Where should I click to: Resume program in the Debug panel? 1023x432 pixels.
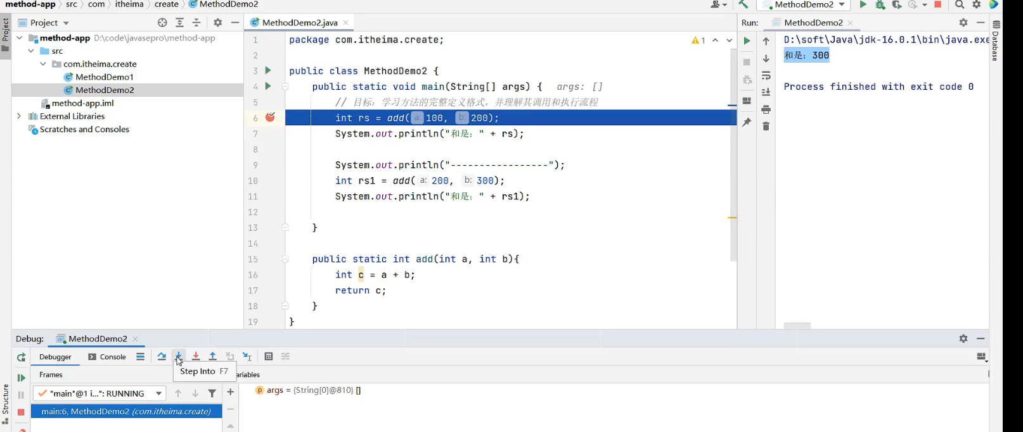[x=21, y=378]
